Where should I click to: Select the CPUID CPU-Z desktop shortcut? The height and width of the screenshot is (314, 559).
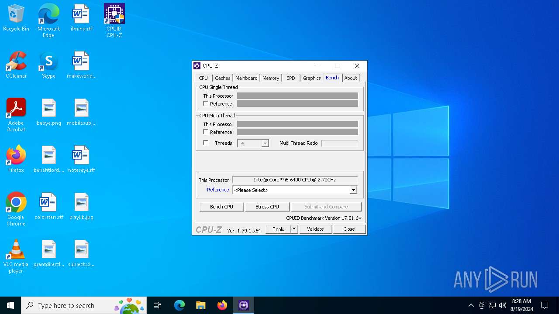click(114, 20)
